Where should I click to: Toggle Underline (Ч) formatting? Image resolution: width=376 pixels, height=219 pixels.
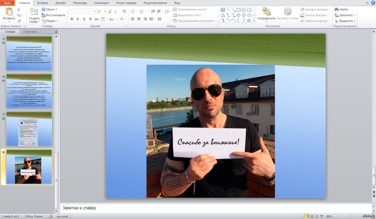(x=84, y=19)
